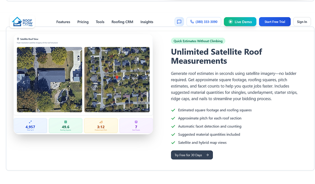The width and height of the screenshot is (315, 184).
Task: Click the Unlimited Satellite Roof Measurements heading
Action: (x=216, y=56)
